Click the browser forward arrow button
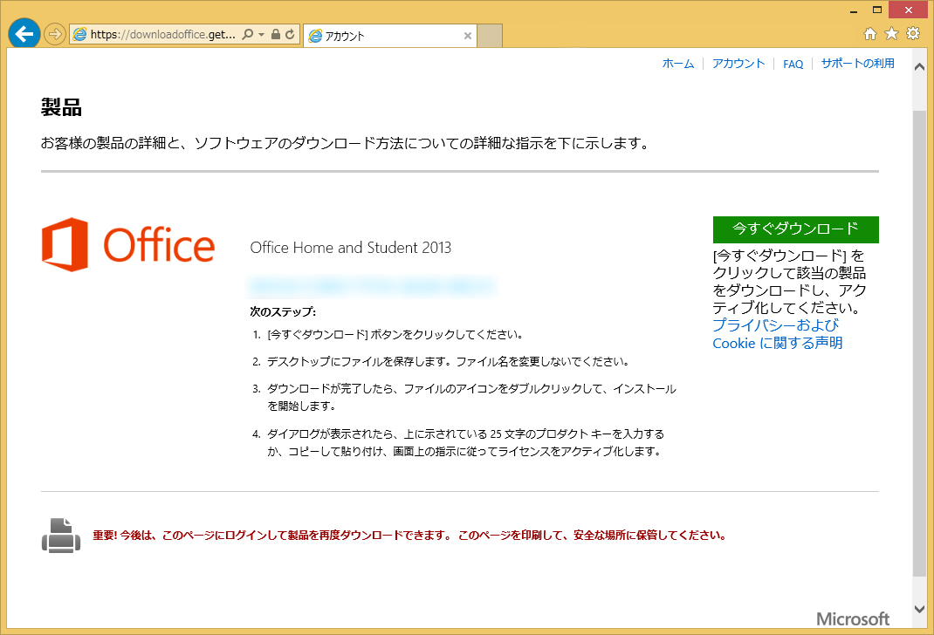The width and height of the screenshot is (934, 635). tap(54, 34)
